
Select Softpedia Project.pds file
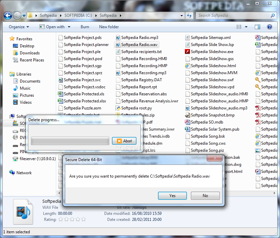point(80,38)
